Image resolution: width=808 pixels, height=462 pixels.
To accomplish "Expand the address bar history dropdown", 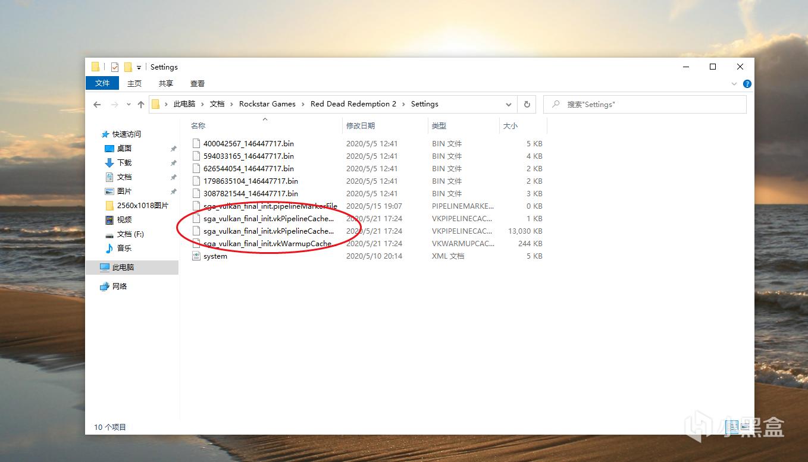I will (x=509, y=104).
